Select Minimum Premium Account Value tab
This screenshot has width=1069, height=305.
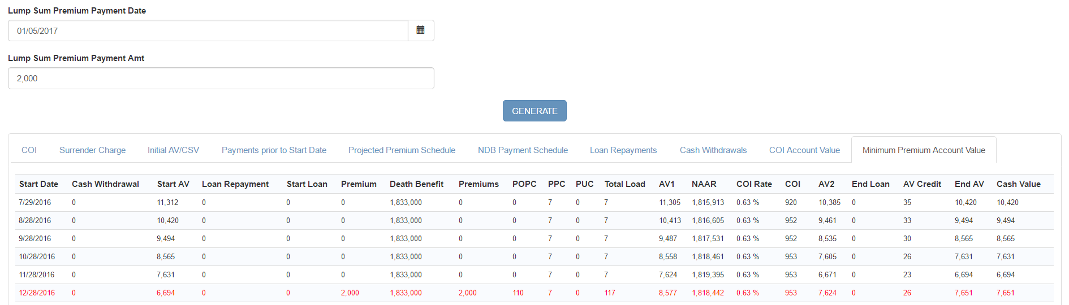(923, 150)
